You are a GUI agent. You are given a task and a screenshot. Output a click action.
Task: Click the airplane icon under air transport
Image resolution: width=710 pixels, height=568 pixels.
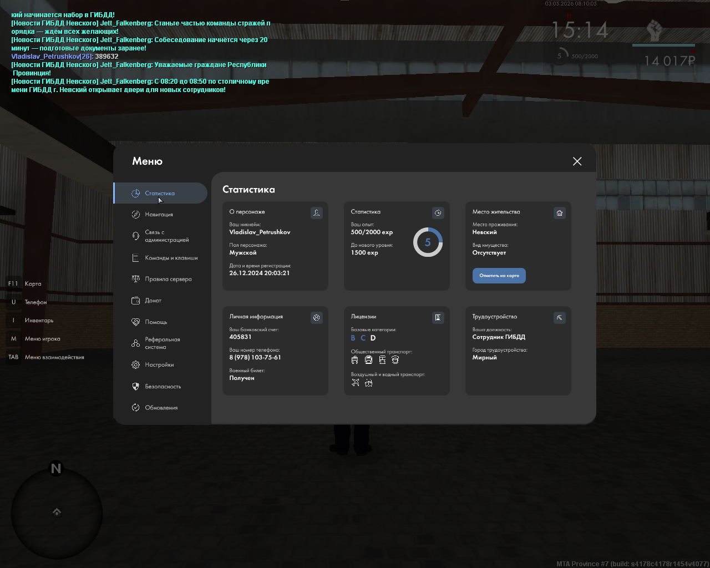pos(355,383)
